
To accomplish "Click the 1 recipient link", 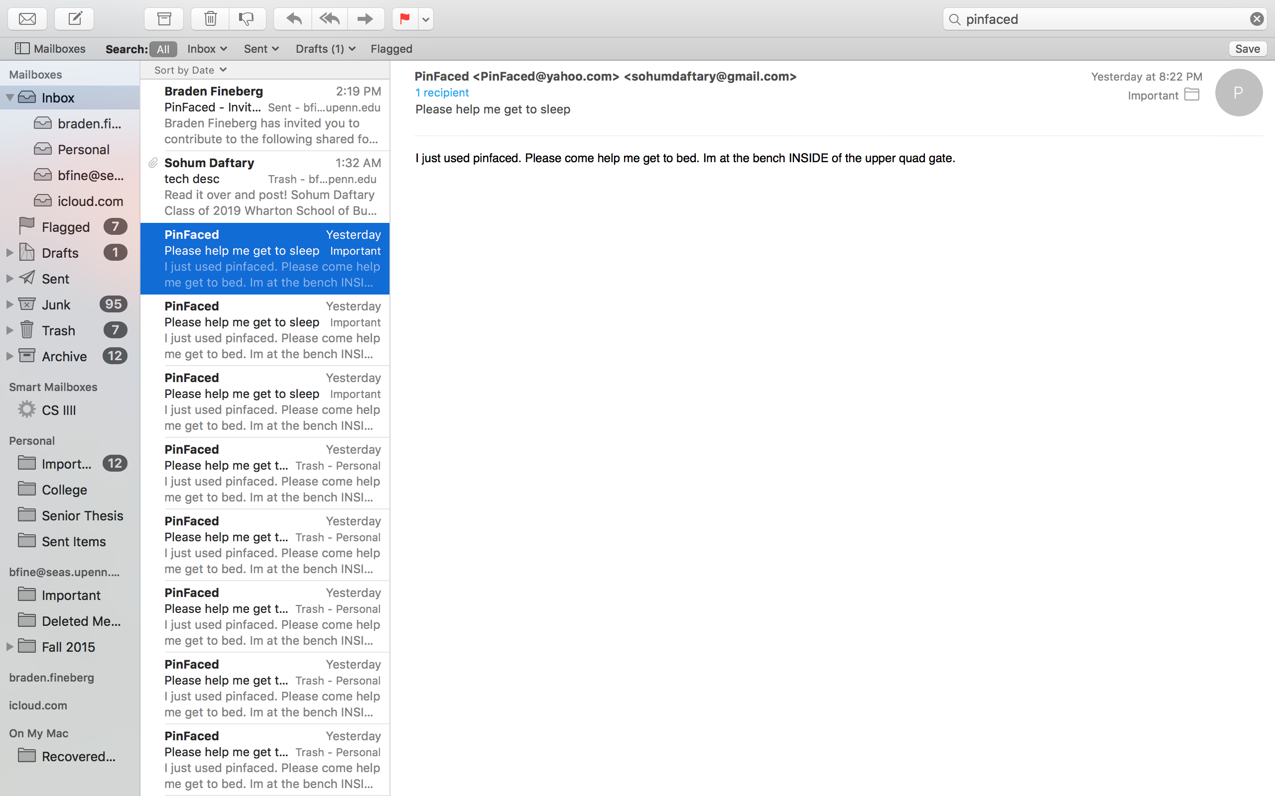I will pyautogui.click(x=441, y=93).
